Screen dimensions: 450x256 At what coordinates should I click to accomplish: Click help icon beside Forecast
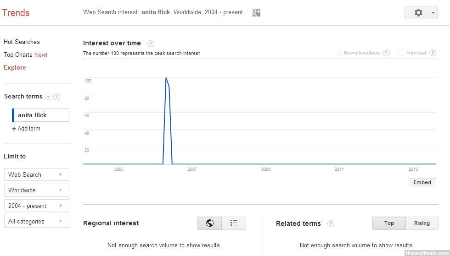coord(433,53)
